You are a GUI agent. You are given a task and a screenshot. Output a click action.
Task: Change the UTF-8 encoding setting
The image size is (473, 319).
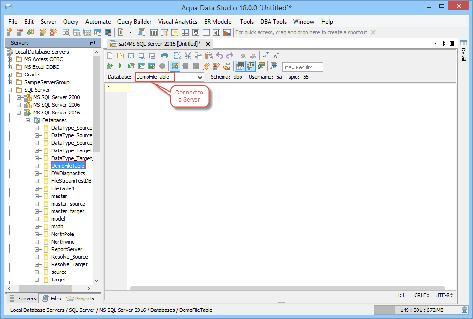click(x=444, y=295)
